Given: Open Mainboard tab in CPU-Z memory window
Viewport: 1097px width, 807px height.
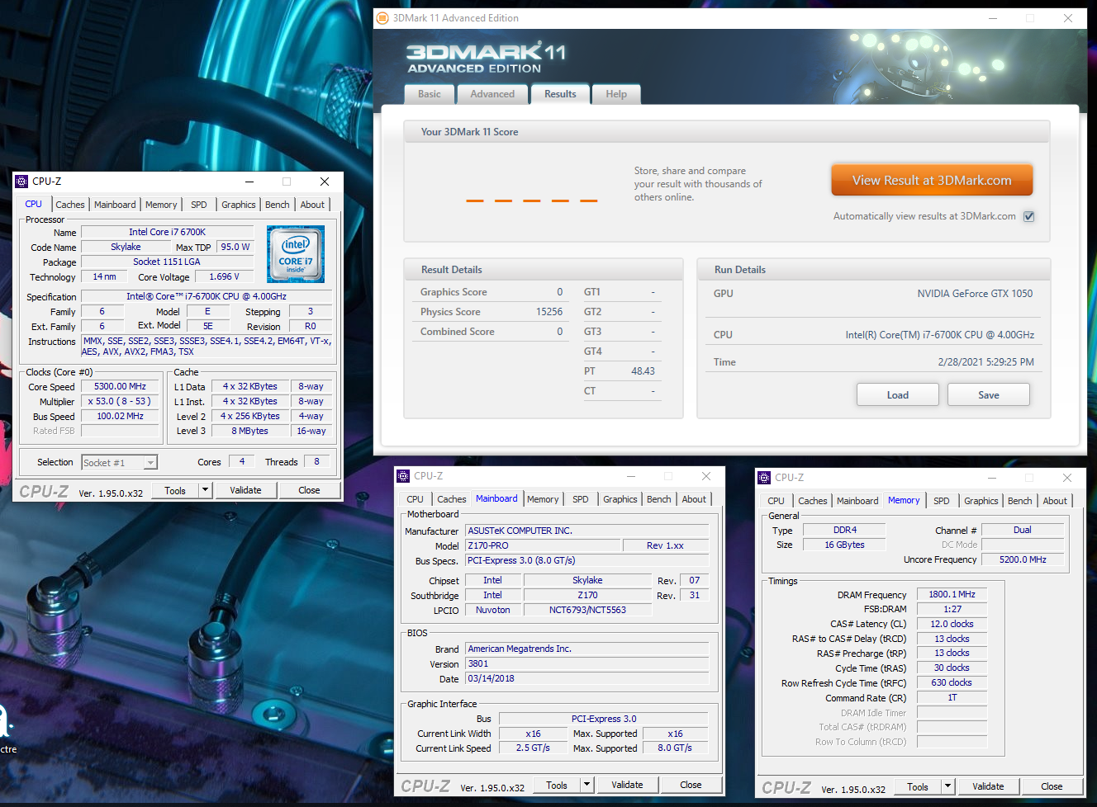Looking at the screenshot, I should (857, 501).
